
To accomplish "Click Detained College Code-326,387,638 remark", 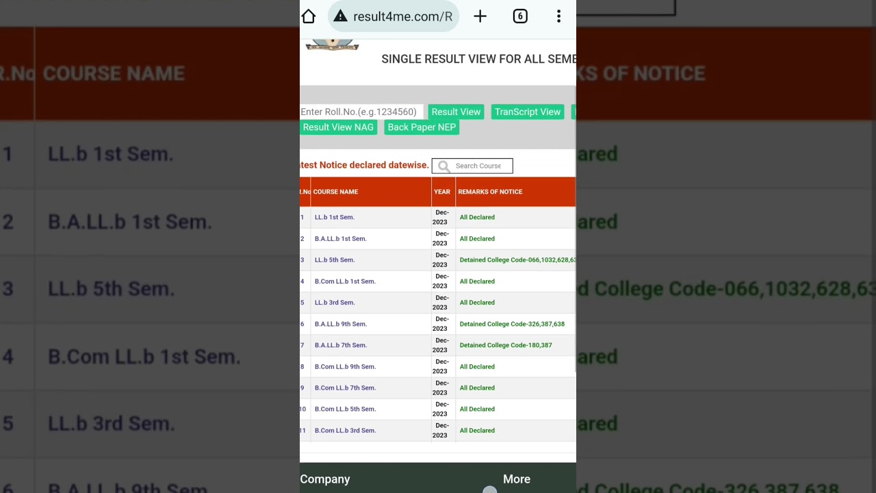I will pos(512,324).
